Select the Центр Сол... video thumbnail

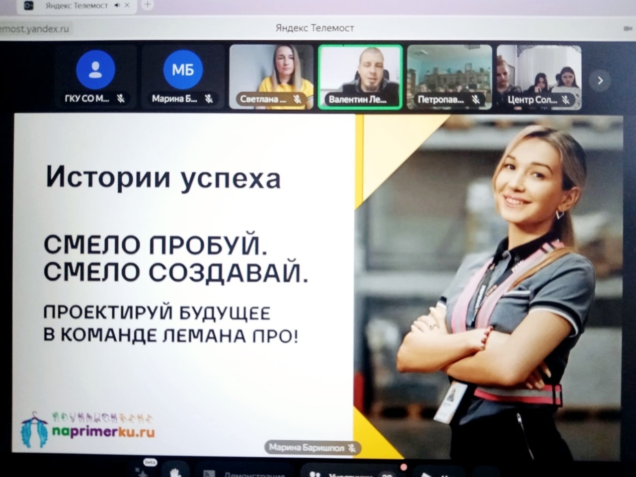tap(539, 77)
